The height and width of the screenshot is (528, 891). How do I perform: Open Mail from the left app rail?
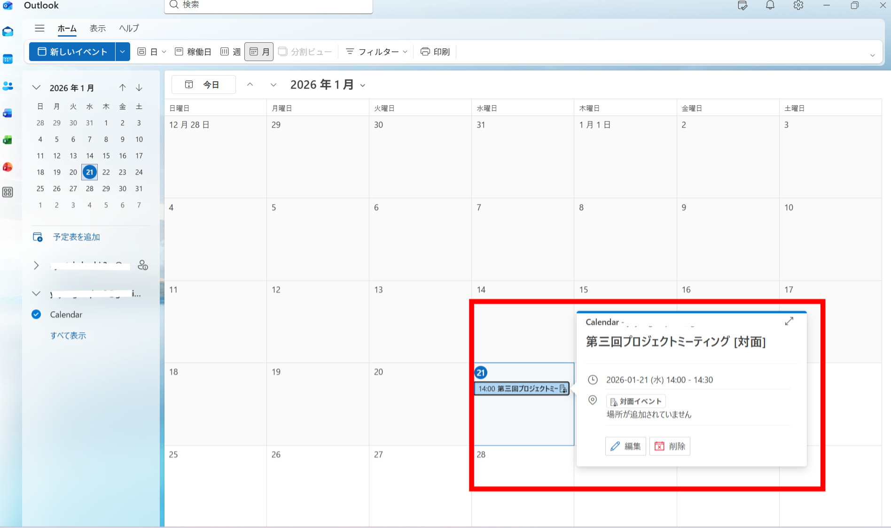tap(8, 32)
